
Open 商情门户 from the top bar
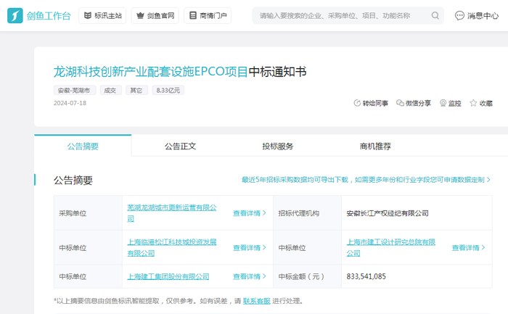[x=208, y=15]
